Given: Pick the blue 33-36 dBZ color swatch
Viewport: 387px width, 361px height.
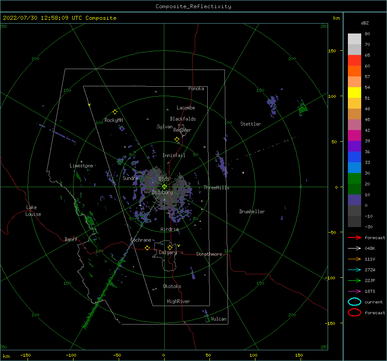Looking at the screenshot, I should coord(354,157).
